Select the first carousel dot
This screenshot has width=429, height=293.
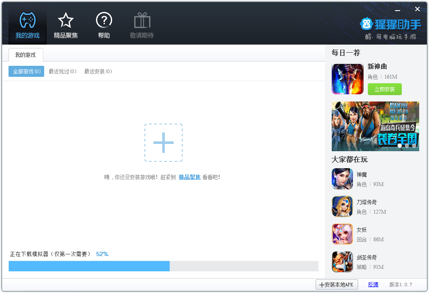400,146
